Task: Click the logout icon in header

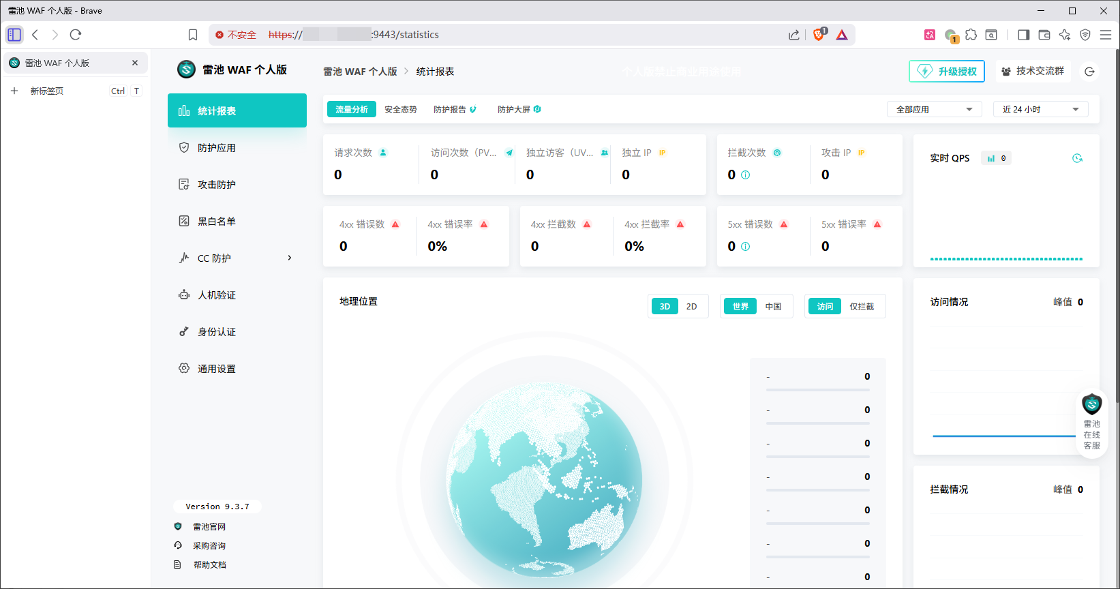Action: (1090, 72)
